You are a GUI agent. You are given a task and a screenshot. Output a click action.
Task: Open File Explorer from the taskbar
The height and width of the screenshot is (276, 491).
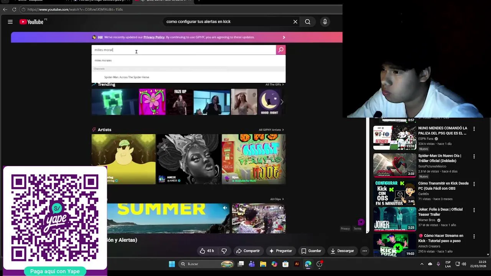[x=263, y=264]
